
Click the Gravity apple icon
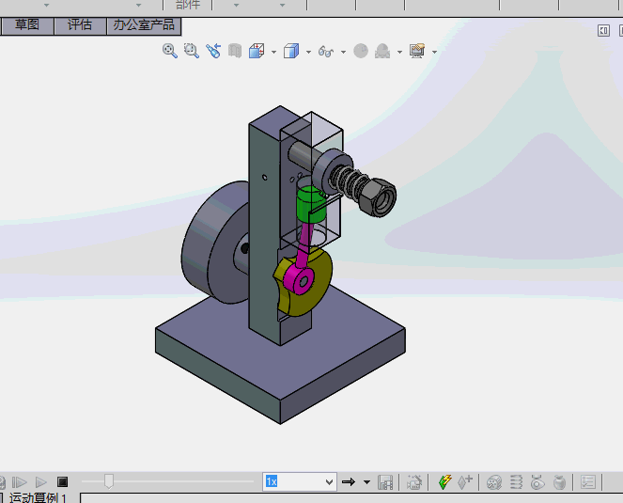click(559, 482)
